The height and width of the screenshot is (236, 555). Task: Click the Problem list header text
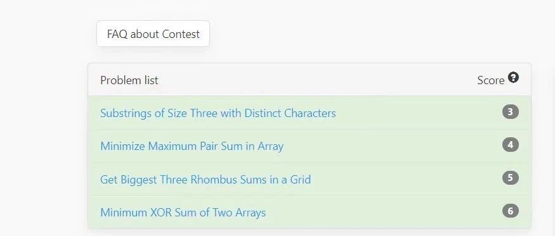tap(129, 80)
